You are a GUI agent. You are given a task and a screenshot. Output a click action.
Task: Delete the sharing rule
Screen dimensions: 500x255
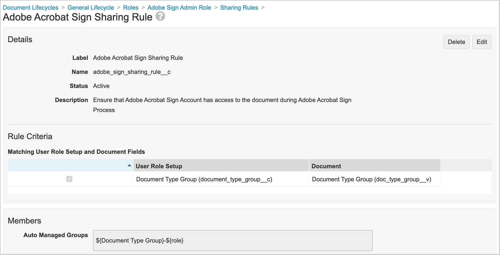tap(456, 42)
